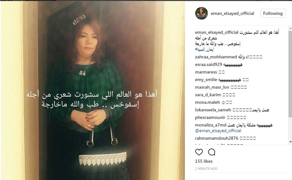View the 155 likes list
292x180 pixels.
pyautogui.click(x=204, y=161)
